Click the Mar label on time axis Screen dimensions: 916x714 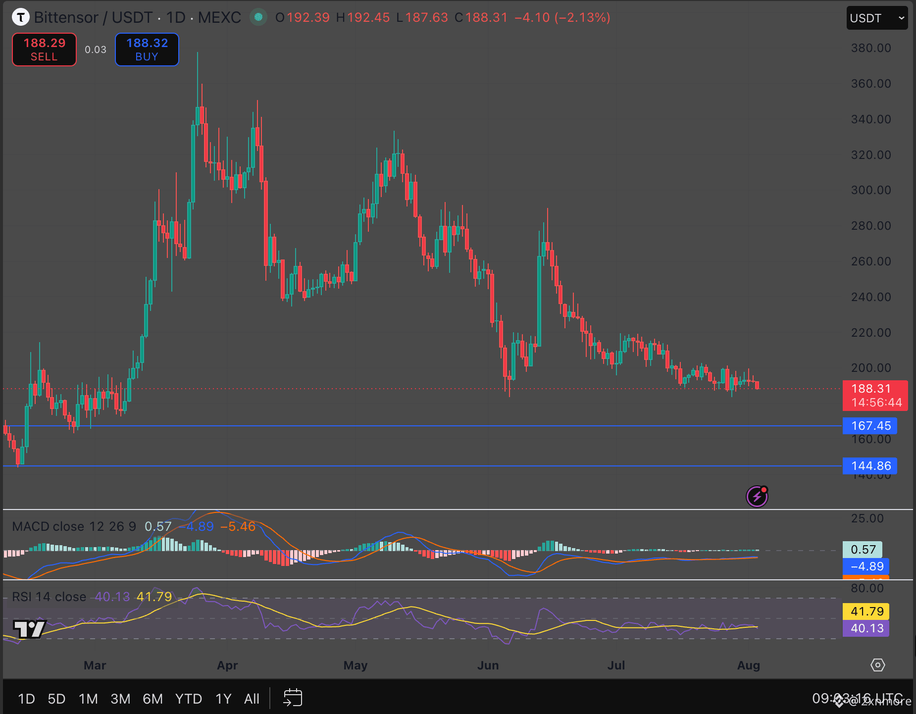95,665
